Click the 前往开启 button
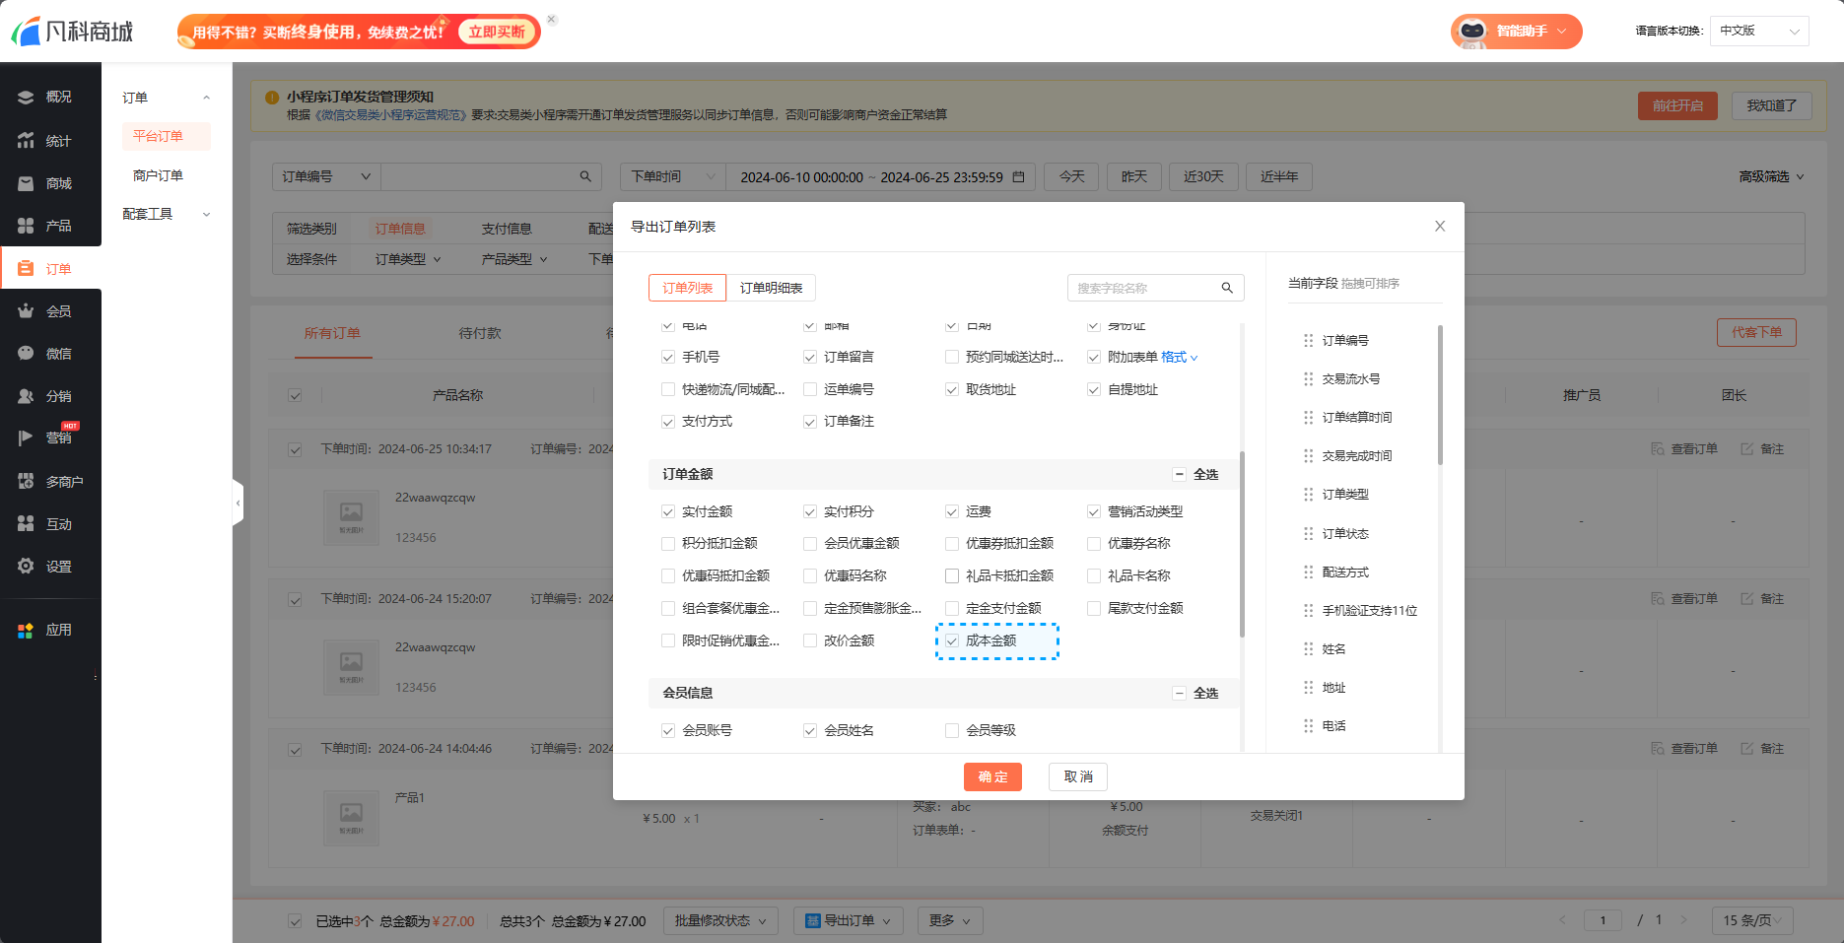 coord(1677,105)
